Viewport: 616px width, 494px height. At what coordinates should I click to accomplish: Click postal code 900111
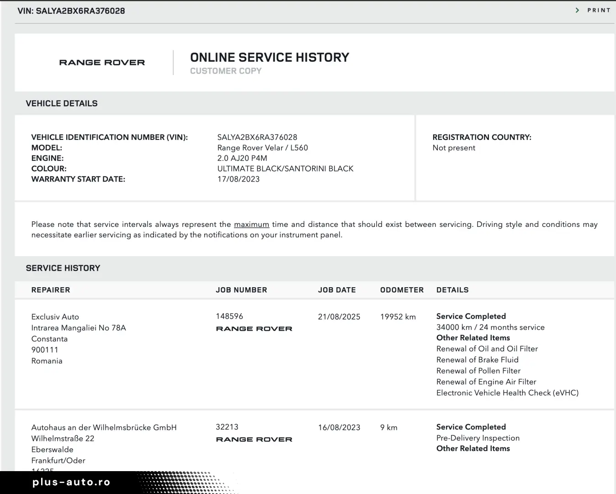pyautogui.click(x=45, y=350)
